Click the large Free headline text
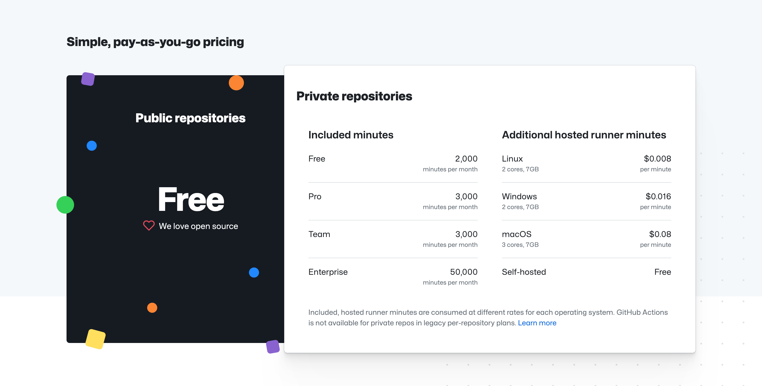Image resolution: width=762 pixels, height=386 pixels. pos(191,200)
